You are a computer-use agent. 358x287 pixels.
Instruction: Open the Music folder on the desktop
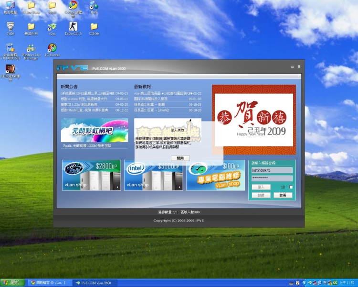(x=52, y=7)
